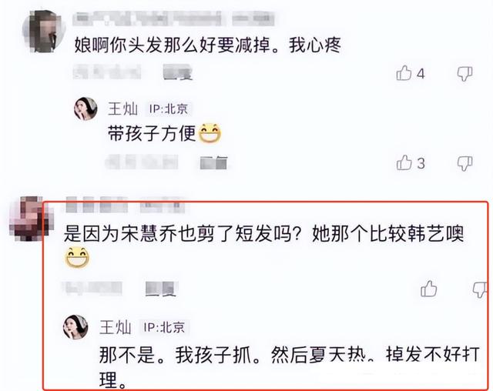Dislike the comment mentioning 宋慧乔
The height and width of the screenshot is (391, 493).
[x=480, y=289]
